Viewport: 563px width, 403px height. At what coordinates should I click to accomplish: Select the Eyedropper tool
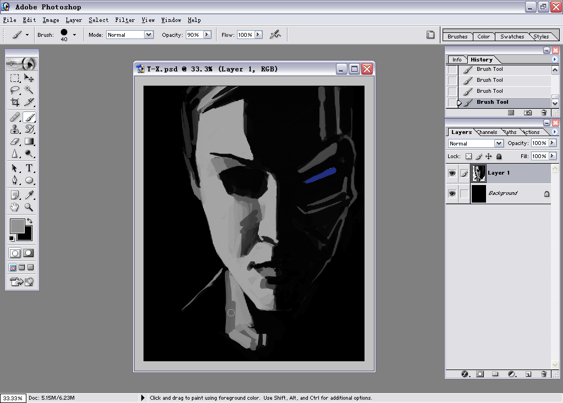29,195
